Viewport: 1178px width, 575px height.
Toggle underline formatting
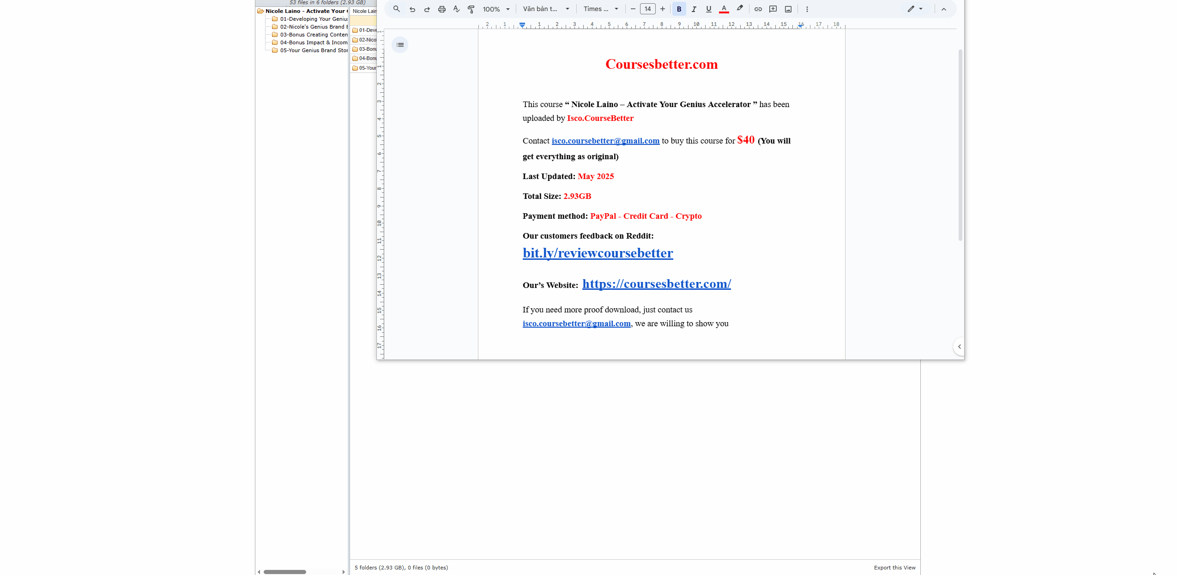click(708, 9)
